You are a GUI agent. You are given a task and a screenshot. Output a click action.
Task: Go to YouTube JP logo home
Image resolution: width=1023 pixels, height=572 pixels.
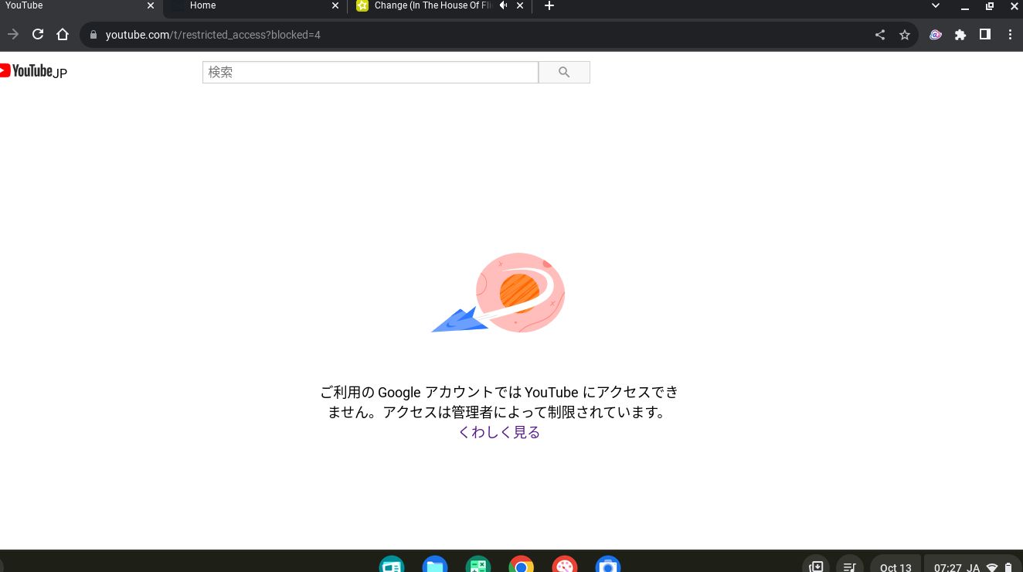34,71
